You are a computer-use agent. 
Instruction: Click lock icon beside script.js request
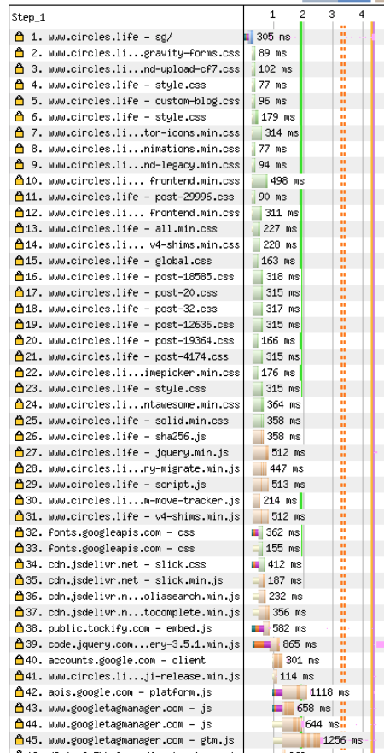pyautogui.click(x=19, y=484)
